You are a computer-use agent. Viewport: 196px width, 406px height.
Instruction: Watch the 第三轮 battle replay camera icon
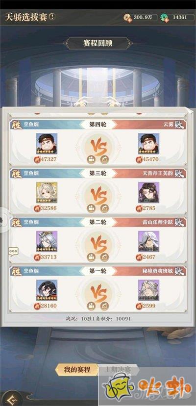[91, 208]
